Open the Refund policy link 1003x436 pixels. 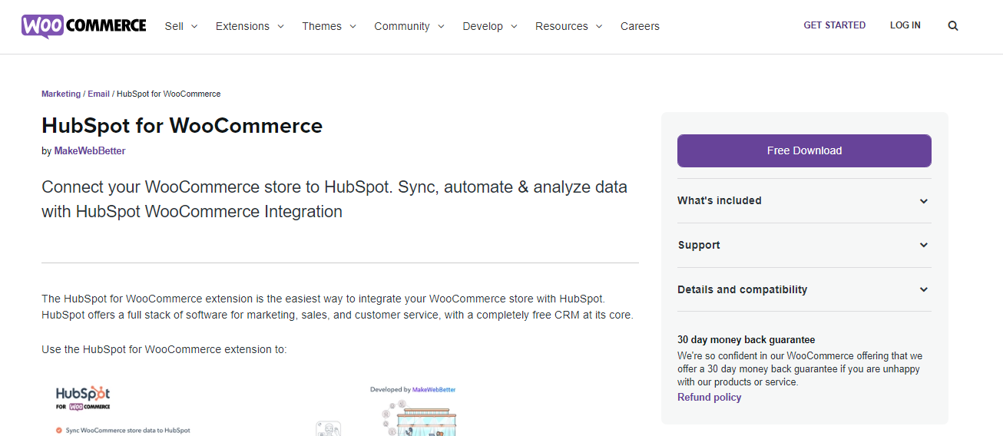(709, 398)
